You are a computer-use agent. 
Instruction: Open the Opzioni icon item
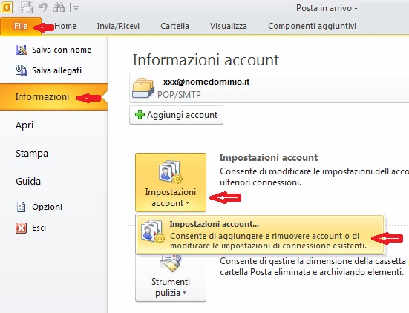[21, 207]
